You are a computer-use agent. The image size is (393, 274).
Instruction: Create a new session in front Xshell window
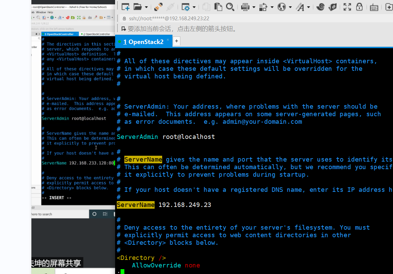(126, 7)
